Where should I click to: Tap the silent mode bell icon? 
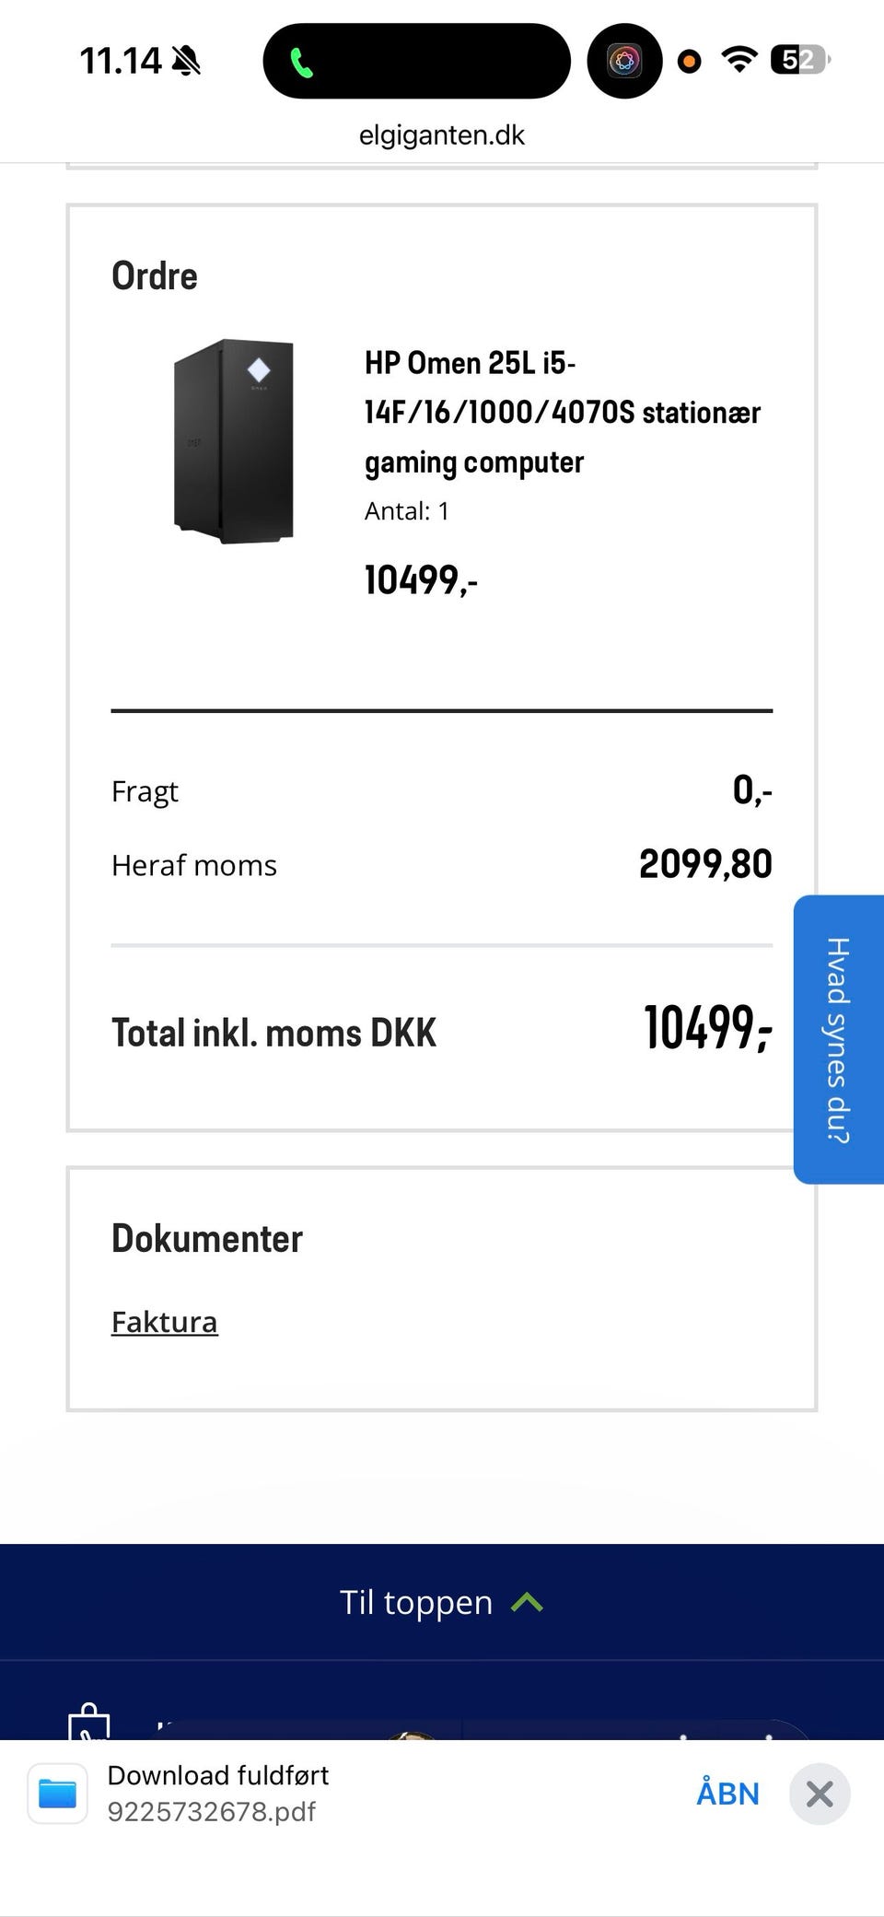(x=186, y=62)
